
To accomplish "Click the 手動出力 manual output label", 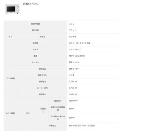I will (53, 126).
